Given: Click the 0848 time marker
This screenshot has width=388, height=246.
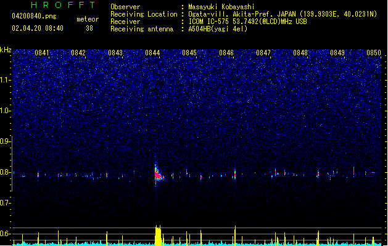Looking at the screenshot, I should [300, 53].
